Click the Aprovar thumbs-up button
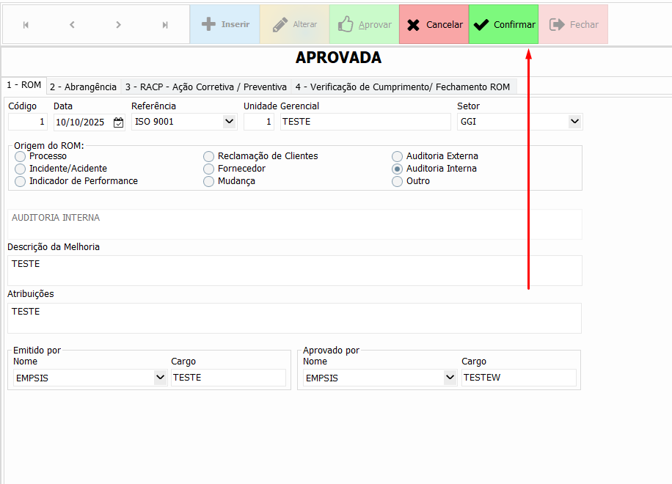Viewport: 672px width, 484px height. tap(364, 25)
